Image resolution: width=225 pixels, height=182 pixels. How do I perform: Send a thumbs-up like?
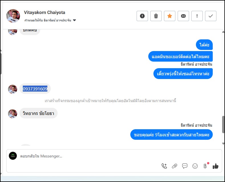[x=216, y=166]
